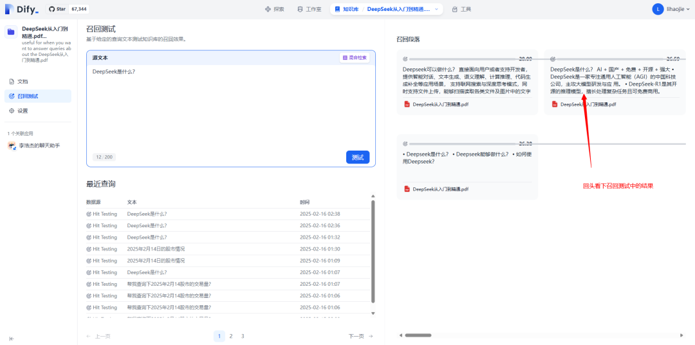
Task: Click the GitHub star count 67,344
Action: [x=79, y=9]
